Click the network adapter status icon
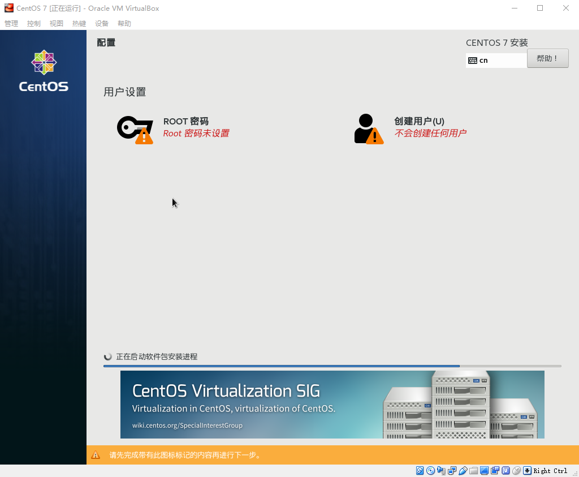The width and height of the screenshot is (579, 477). tap(452, 470)
